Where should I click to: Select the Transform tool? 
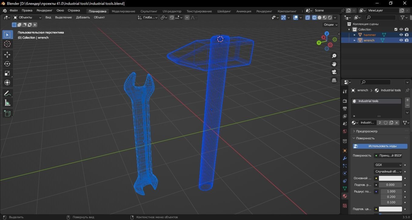[x=7, y=83]
